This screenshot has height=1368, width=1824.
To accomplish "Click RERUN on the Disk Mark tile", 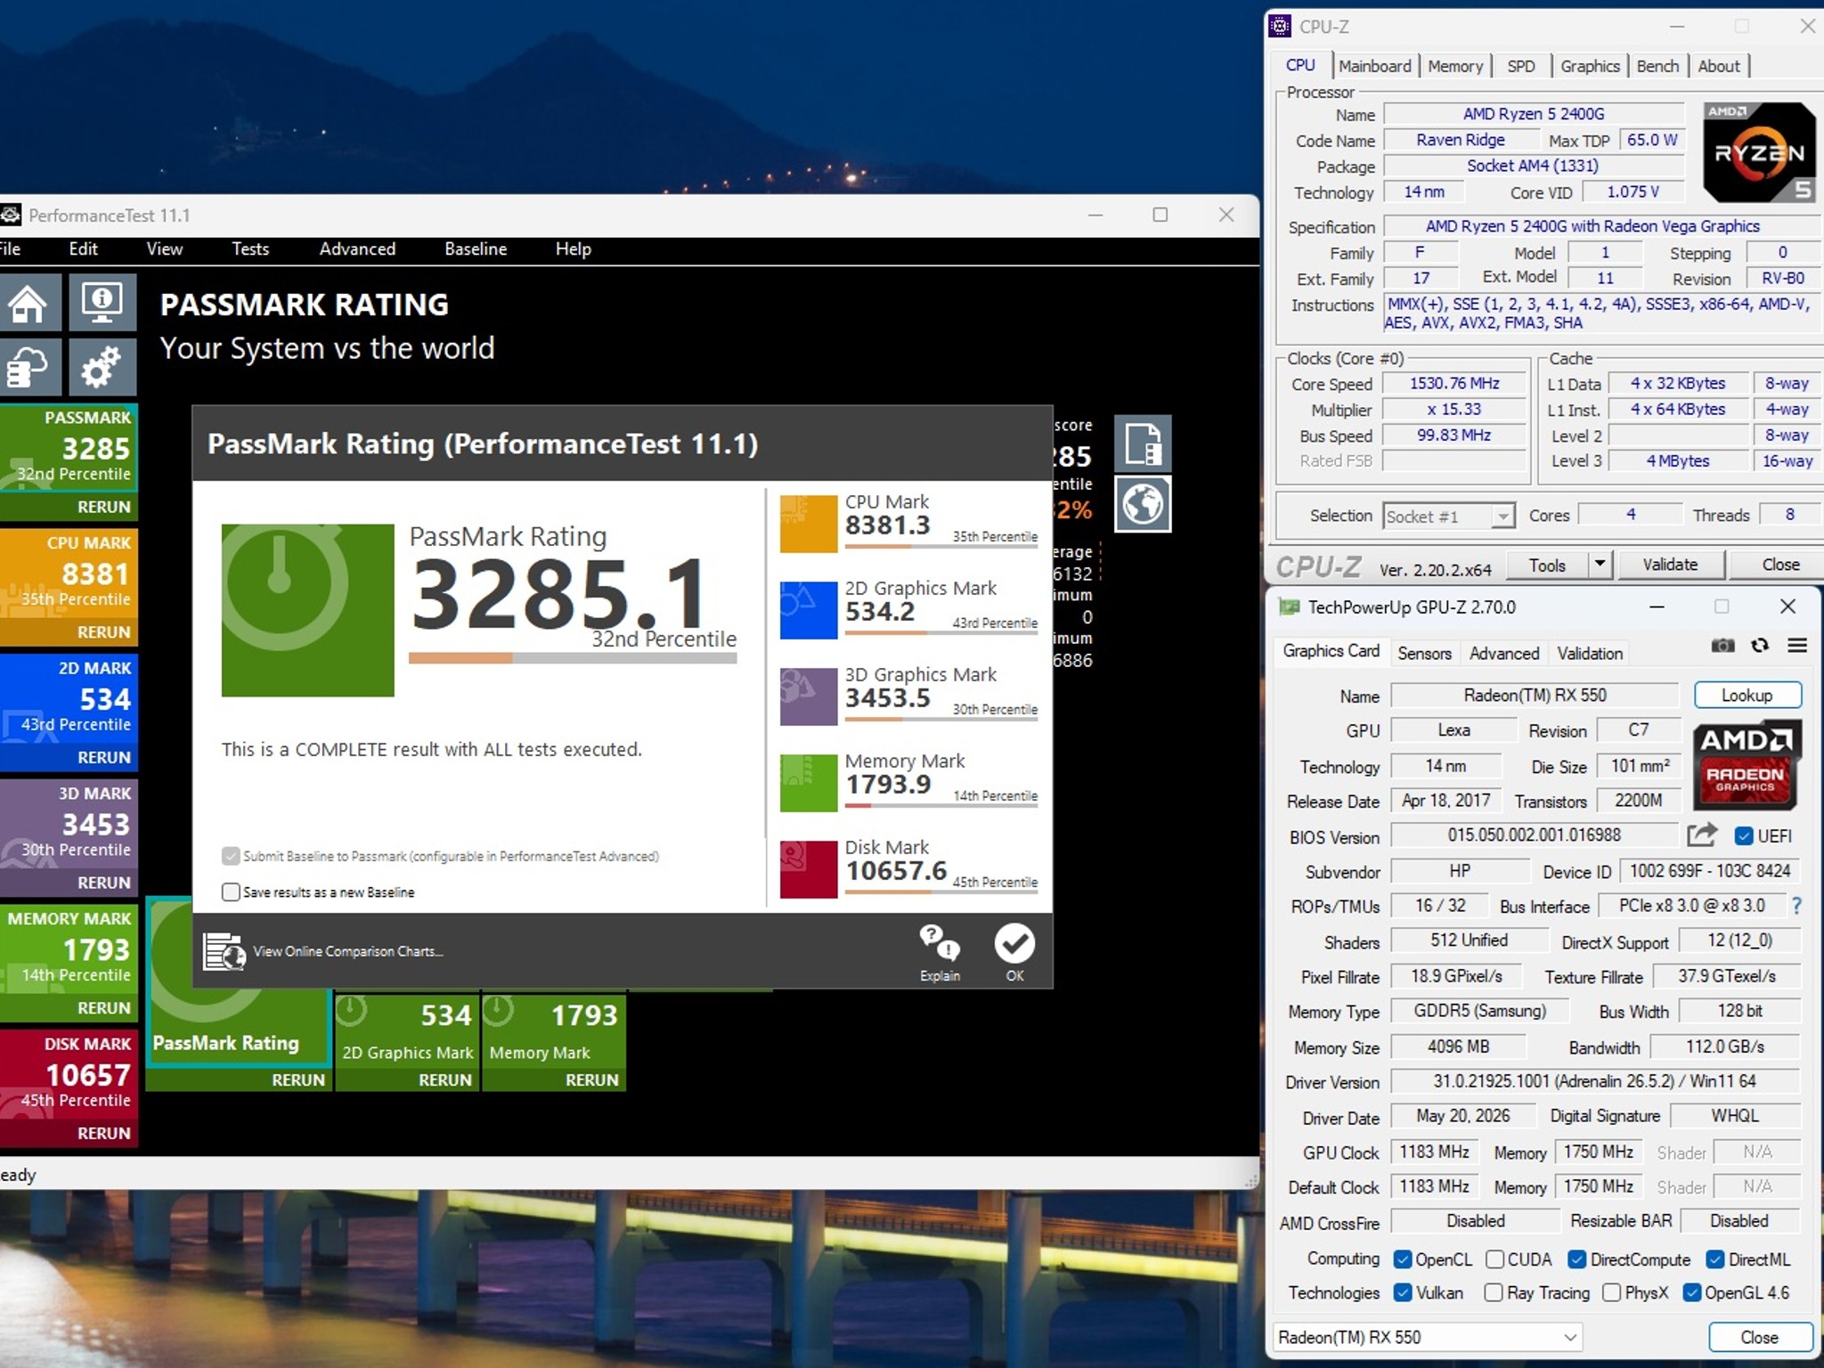I will pyautogui.click(x=104, y=1133).
